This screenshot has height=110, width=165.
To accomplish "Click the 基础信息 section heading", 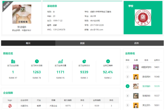I will coord(52,6).
